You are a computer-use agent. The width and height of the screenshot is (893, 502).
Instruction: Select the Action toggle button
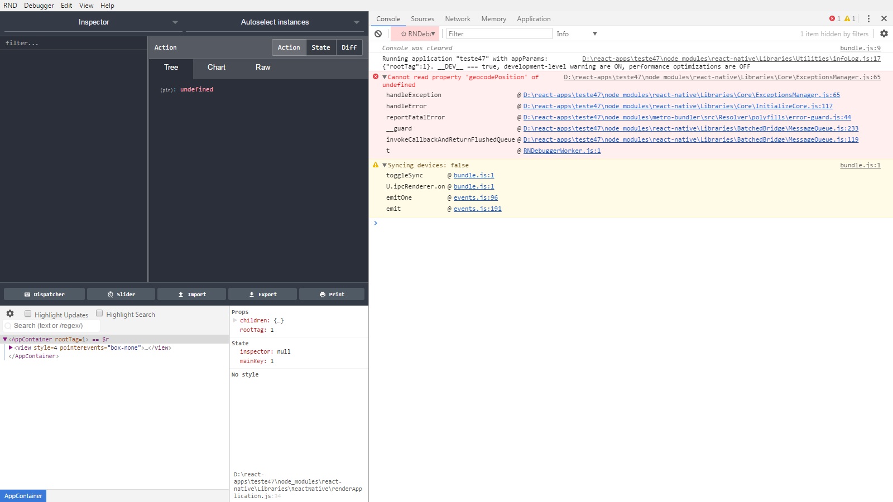[289, 47]
